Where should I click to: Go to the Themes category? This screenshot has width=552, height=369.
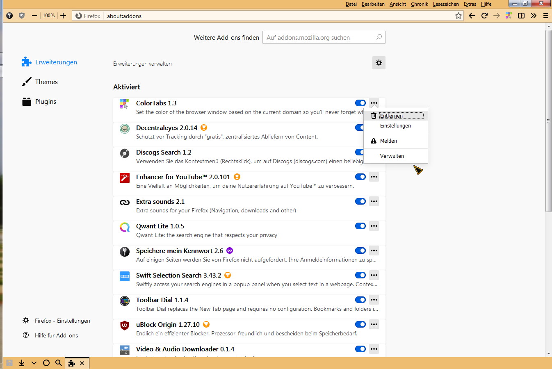[x=40, y=82]
